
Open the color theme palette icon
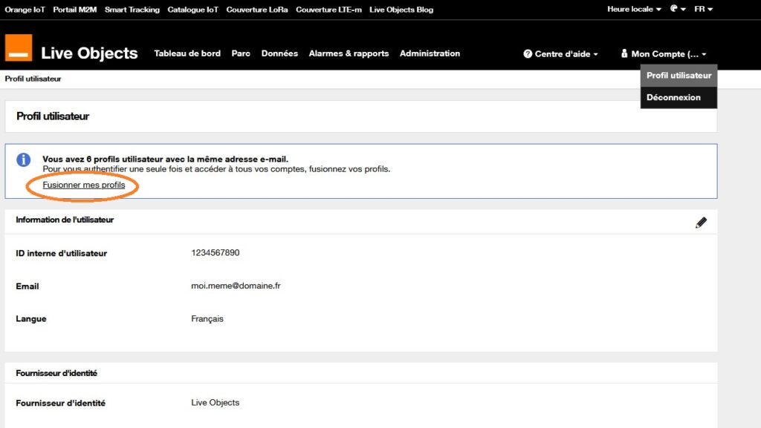click(x=676, y=9)
